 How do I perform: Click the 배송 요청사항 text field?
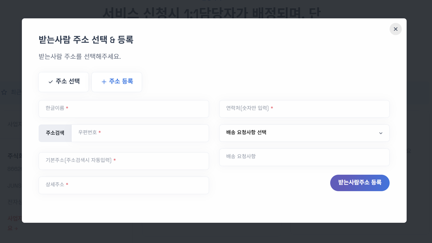point(304,157)
